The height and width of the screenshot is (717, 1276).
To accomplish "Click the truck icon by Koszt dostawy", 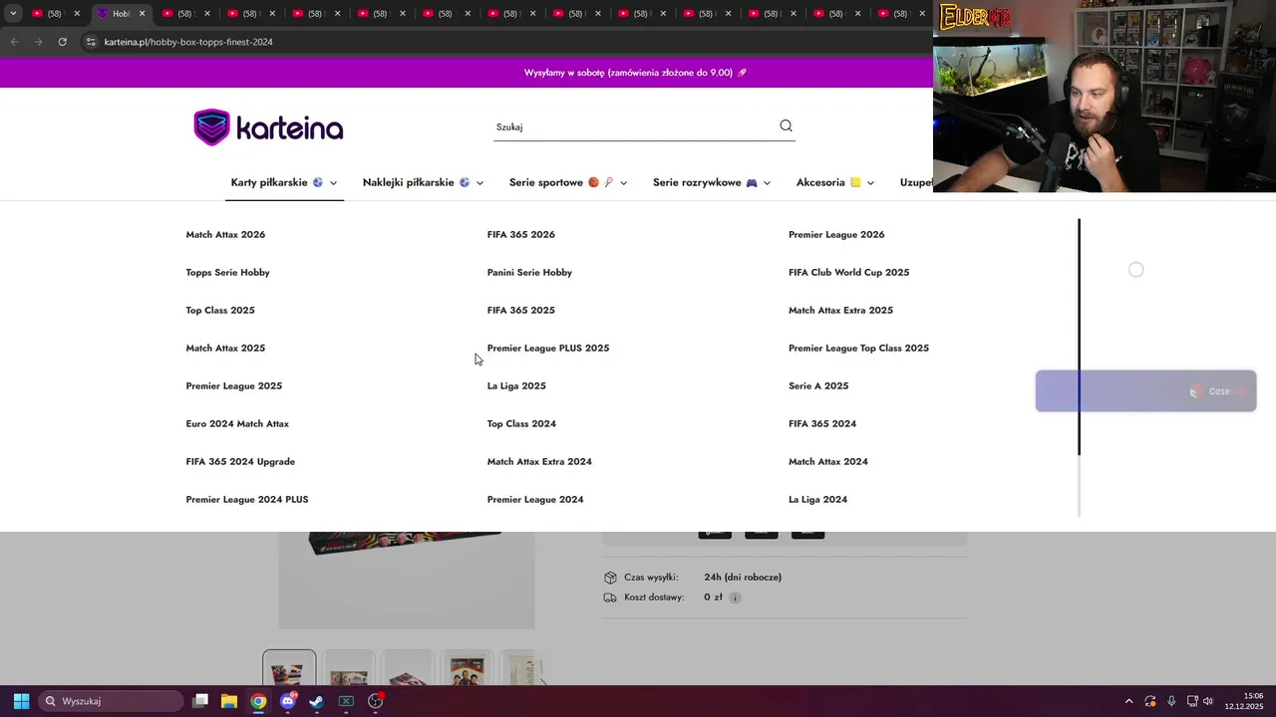I will (x=610, y=597).
